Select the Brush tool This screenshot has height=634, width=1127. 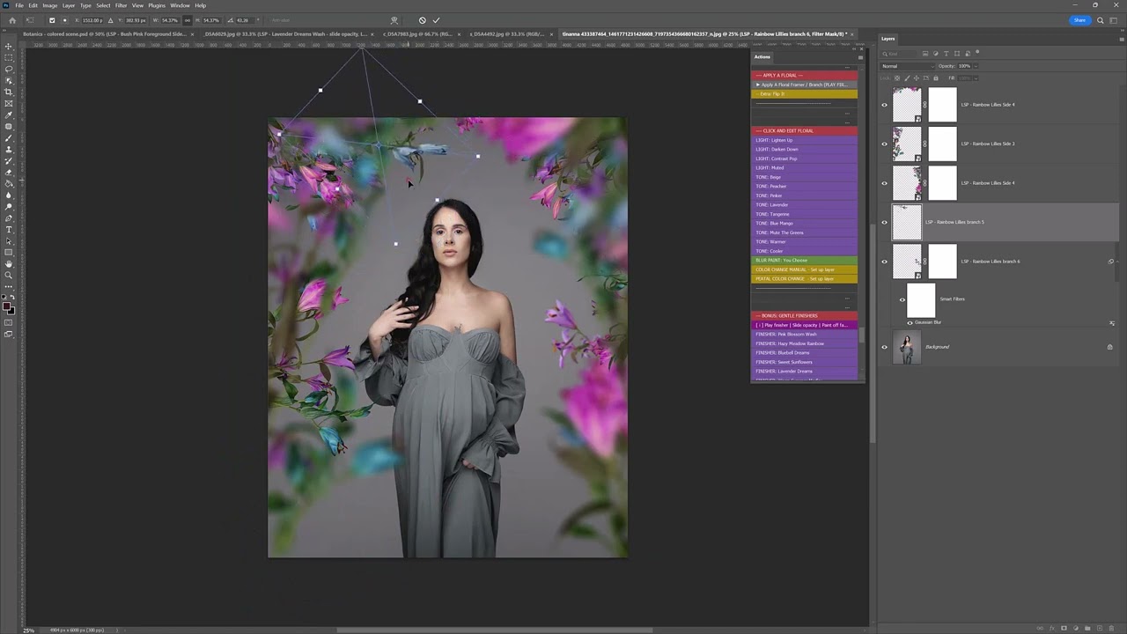click(x=9, y=137)
